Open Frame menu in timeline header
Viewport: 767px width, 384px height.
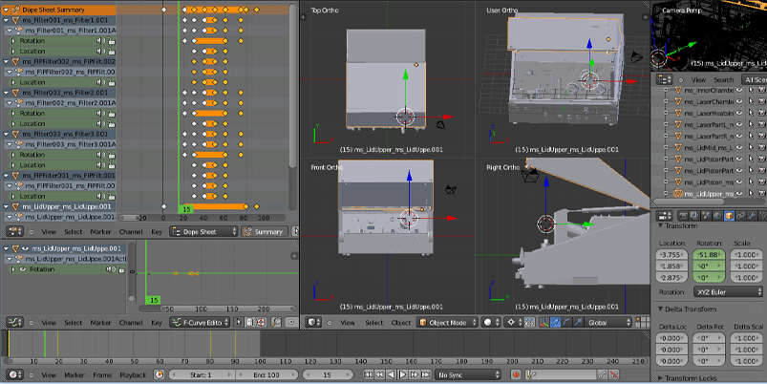pyautogui.click(x=102, y=374)
